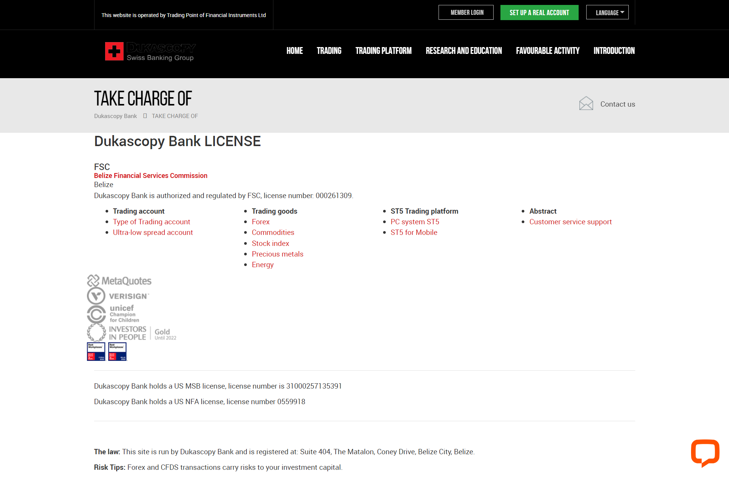The width and height of the screenshot is (729, 477).
Task: Click the TAKE CHARGE OF breadcrumb
Action: pyautogui.click(x=175, y=116)
